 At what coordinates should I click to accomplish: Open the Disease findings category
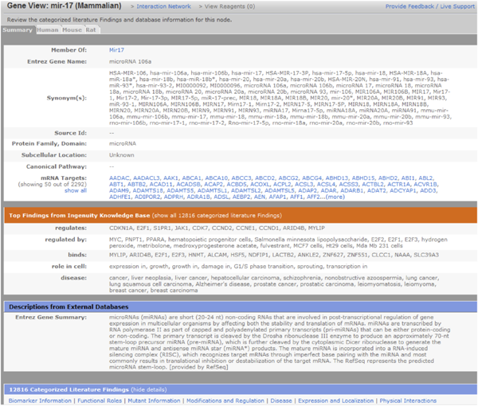(281, 400)
